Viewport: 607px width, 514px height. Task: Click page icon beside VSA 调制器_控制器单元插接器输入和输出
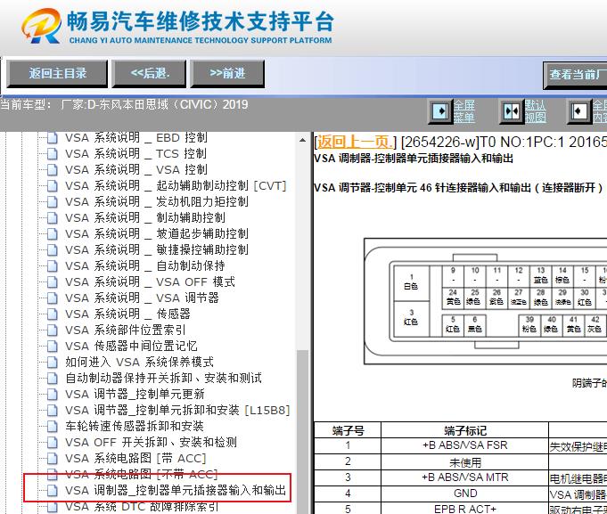tap(53, 491)
